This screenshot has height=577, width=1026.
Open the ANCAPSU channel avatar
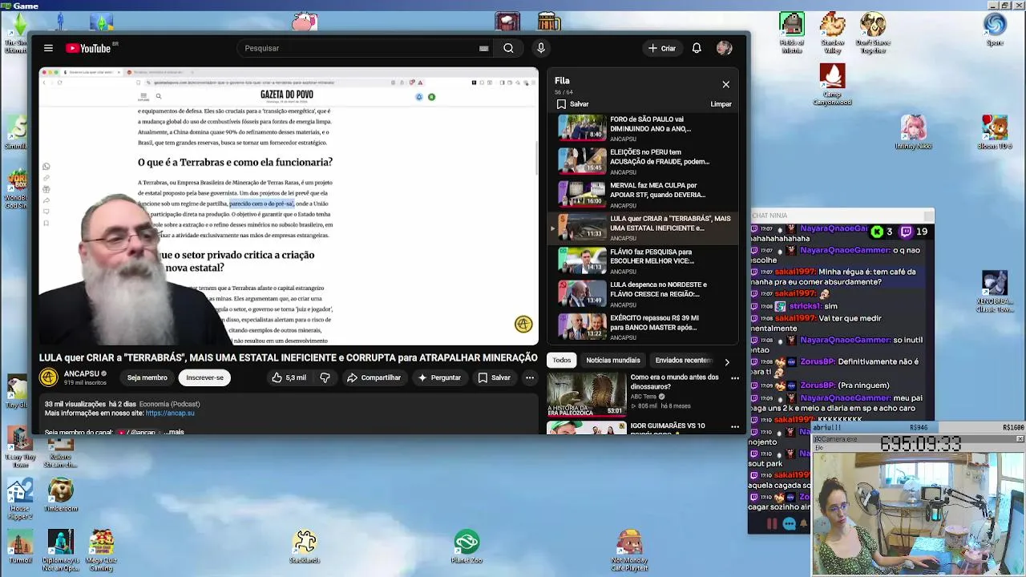click(49, 377)
